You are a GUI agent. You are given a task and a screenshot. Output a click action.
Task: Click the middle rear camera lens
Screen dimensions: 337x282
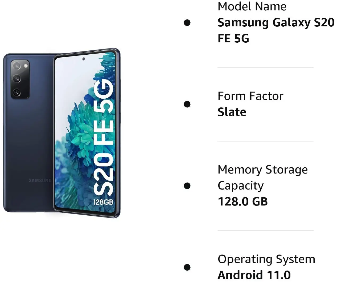click(x=17, y=79)
